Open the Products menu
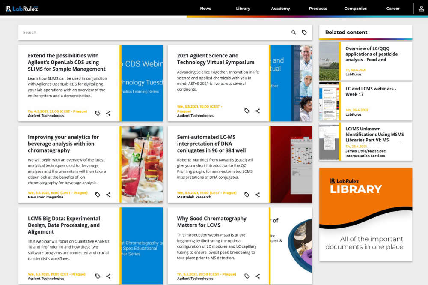The width and height of the screenshot is (428, 285). tap(318, 9)
